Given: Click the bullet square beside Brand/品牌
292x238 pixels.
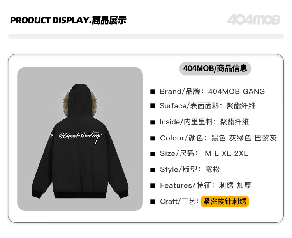Looking at the screenshot, I should coord(153,92).
